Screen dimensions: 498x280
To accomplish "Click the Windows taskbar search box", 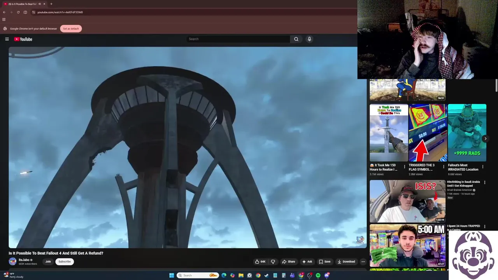I will tap(198, 275).
